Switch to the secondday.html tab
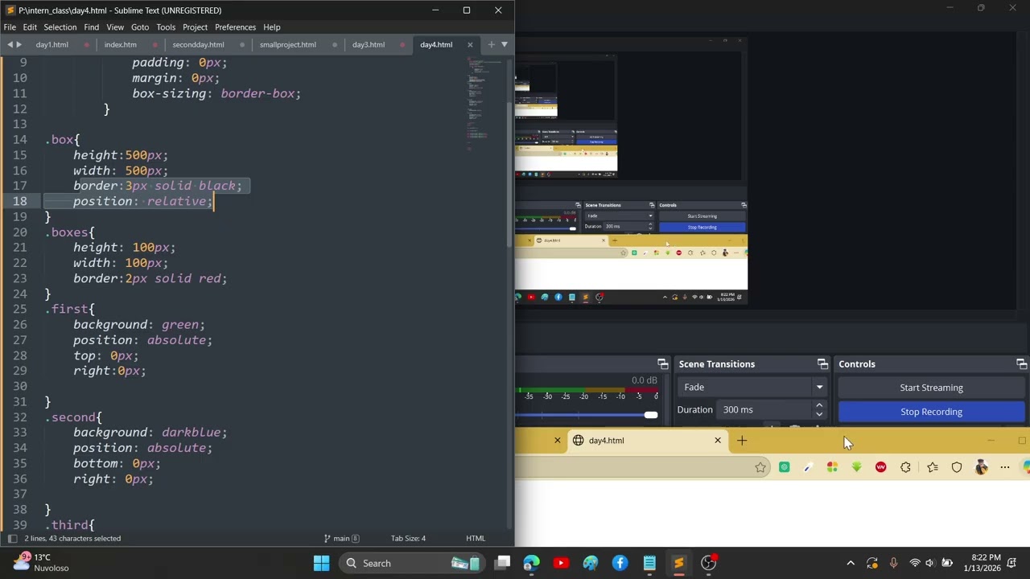The height and width of the screenshot is (579, 1030). click(x=198, y=44)
